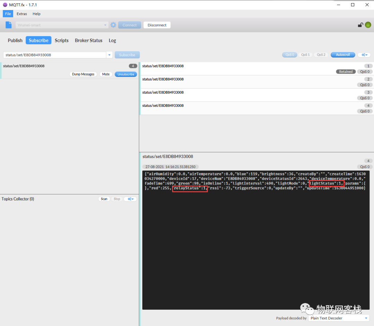The height and width of the screenshot is (326, 374).
Task: Click Dump Messages button
Action: click(x=83, y=74)
